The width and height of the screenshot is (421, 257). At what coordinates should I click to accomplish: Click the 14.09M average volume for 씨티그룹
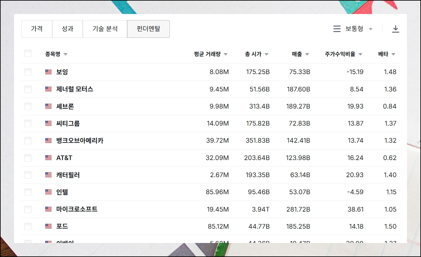pos(218,123)
